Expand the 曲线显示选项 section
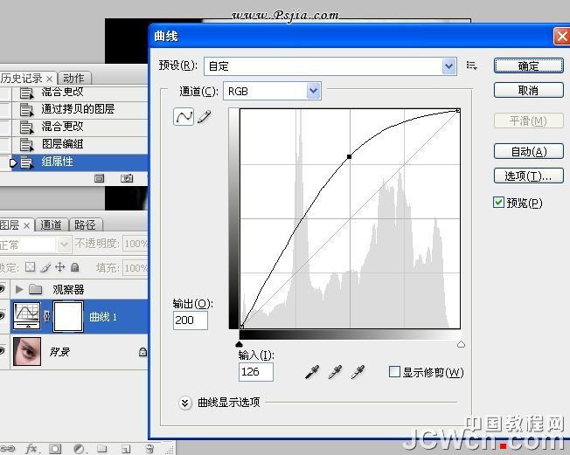This screenshot has width=570, height=455. (185, 403)
